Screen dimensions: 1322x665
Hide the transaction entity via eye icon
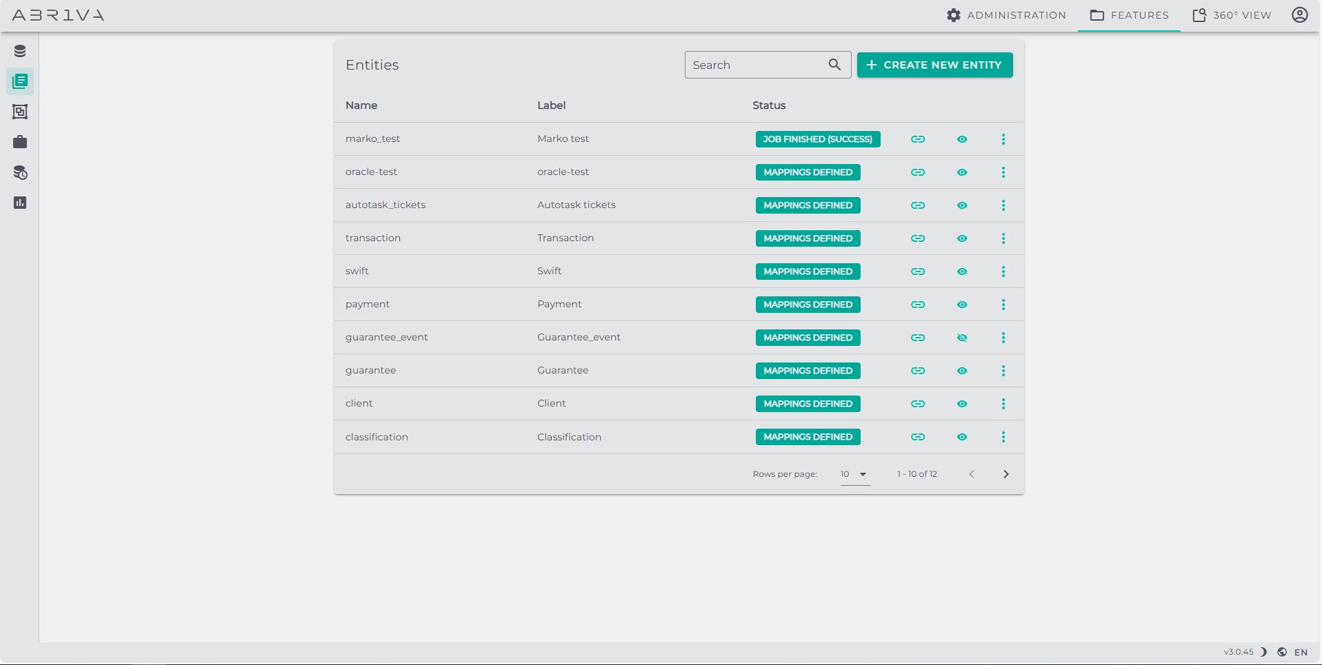pos(962,238)
